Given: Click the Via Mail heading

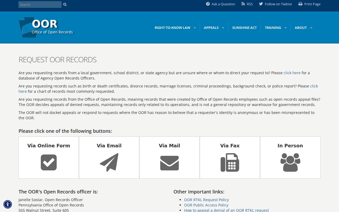Looking at the screenshot, I should (x=169, y=145).
